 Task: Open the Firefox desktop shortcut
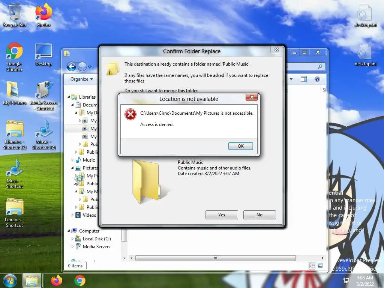pyautogui.click(x=43, y=15)
